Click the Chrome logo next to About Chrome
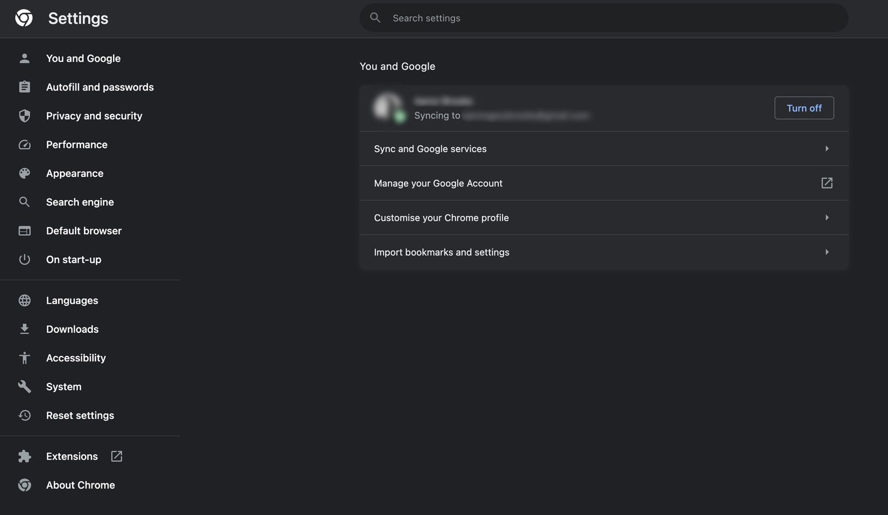 (24, 485)
